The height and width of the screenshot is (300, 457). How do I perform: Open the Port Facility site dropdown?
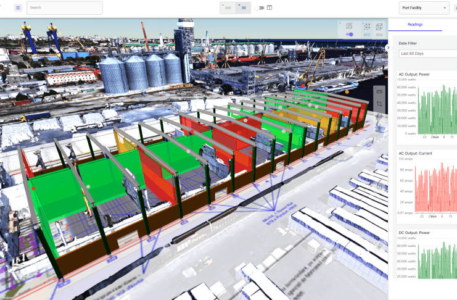(424, 8)
